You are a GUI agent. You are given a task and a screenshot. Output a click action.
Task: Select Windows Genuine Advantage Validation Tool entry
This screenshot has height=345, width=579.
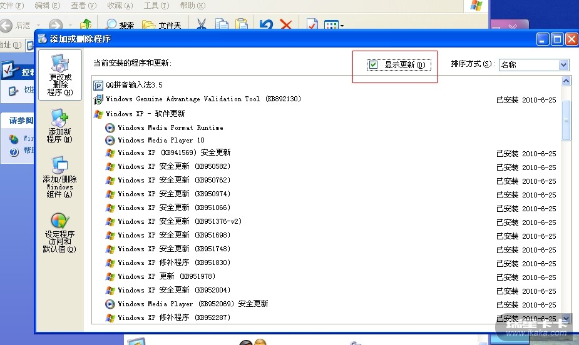pyautogui.click(x=326, y=99)
